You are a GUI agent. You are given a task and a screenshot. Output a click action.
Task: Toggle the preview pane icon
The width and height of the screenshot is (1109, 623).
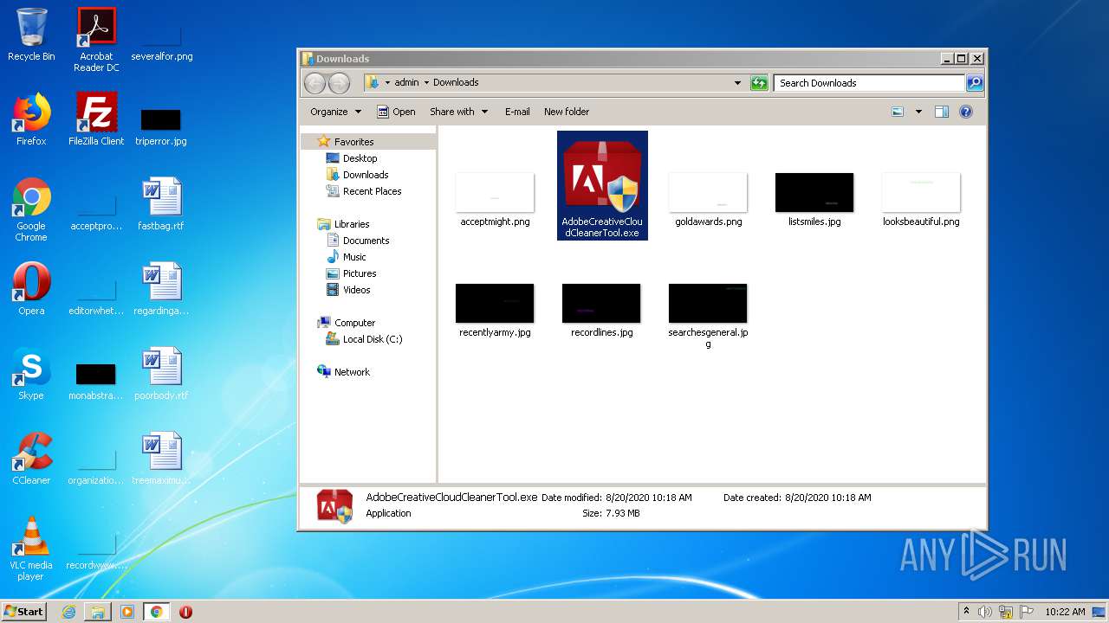click(942, 112)
